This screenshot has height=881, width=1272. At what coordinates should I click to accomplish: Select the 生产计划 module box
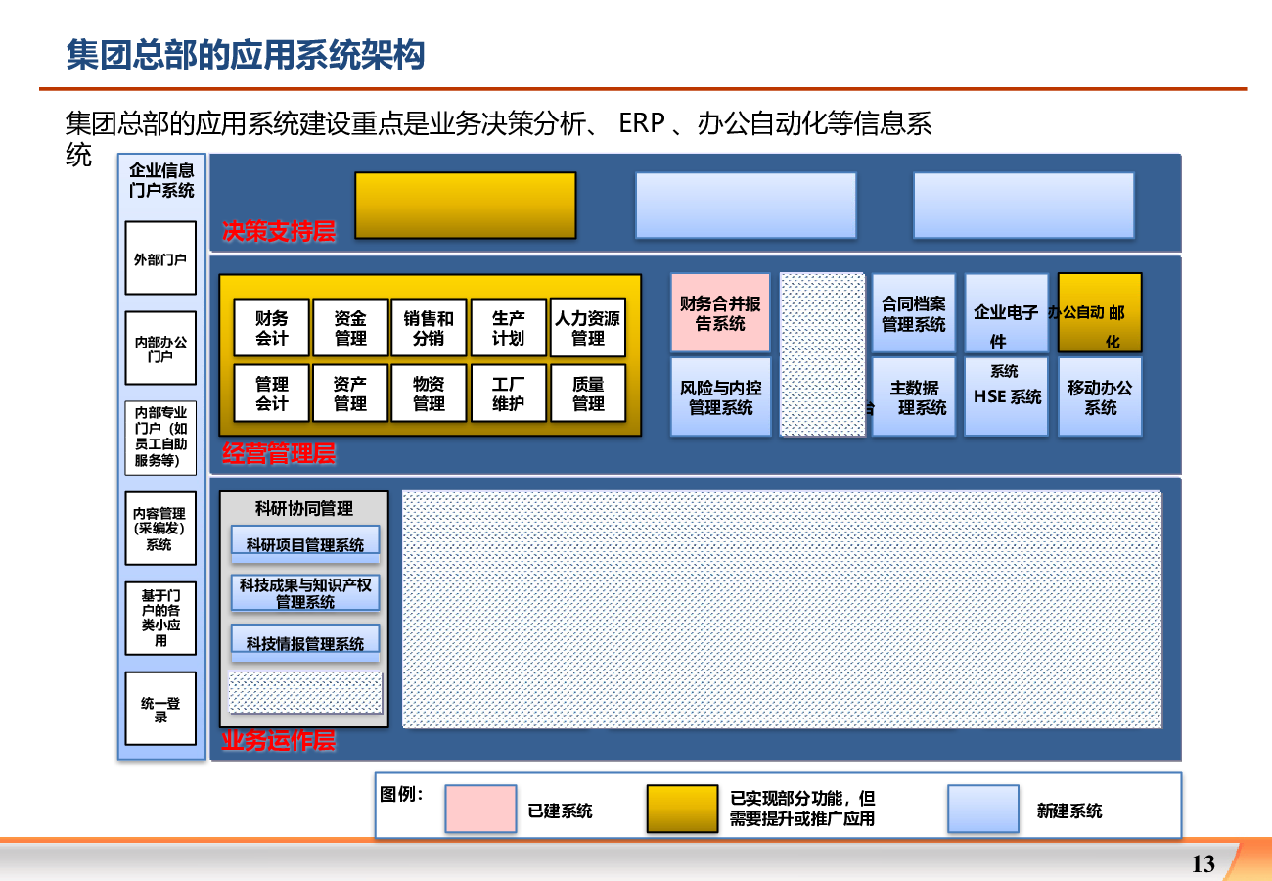(508, 328)
